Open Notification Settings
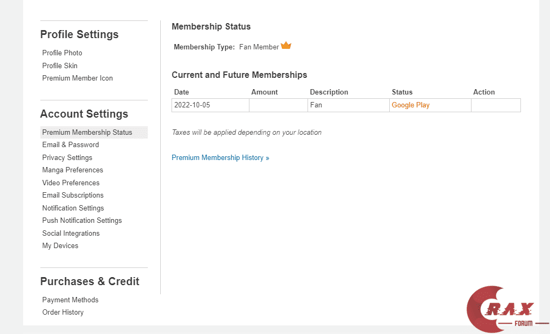The width and height of the screenshot is (550, 334). pyautogui.click(x=73, y=208)
